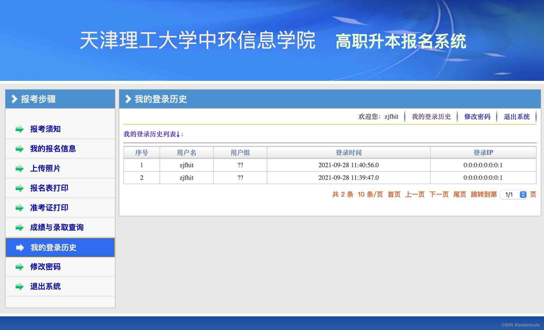544x330 pixels.
Task: Click 共 2 条 total count text
Action: click(x=343, y=195)
